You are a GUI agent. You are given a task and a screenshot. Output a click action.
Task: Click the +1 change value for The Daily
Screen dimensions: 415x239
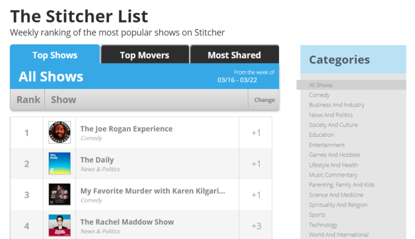(256, 164)
